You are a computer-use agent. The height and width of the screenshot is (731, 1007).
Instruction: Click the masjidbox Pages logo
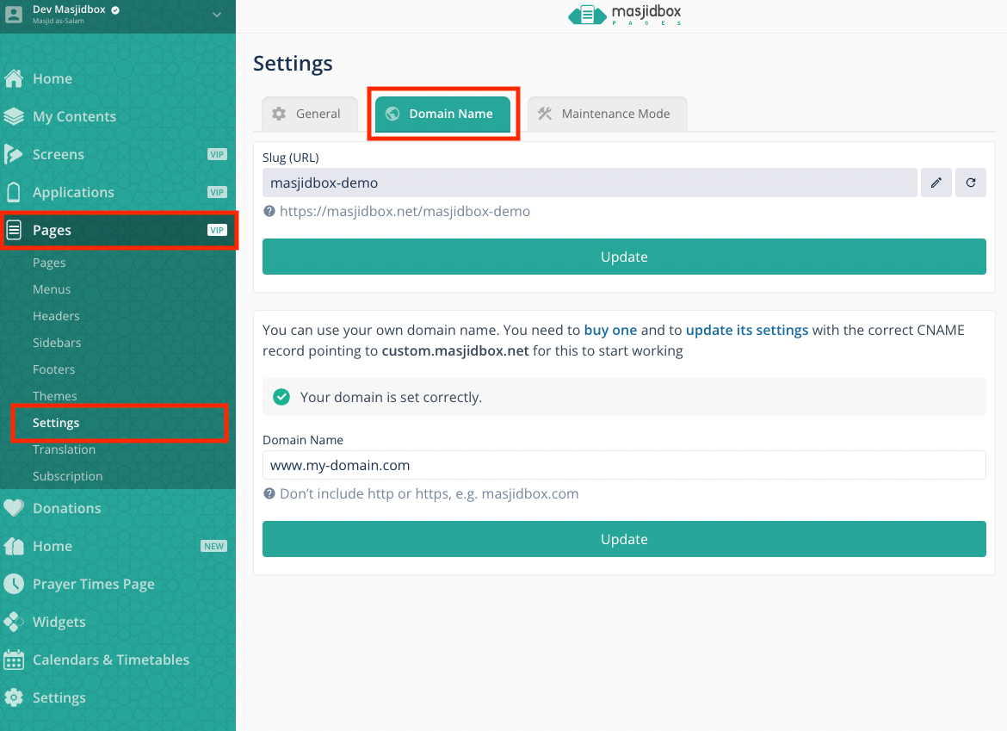tap(625, 15)
